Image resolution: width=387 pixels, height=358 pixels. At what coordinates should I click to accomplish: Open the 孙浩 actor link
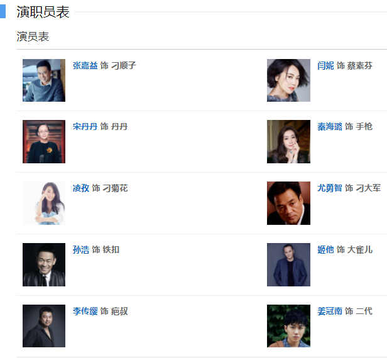(81, 250)
